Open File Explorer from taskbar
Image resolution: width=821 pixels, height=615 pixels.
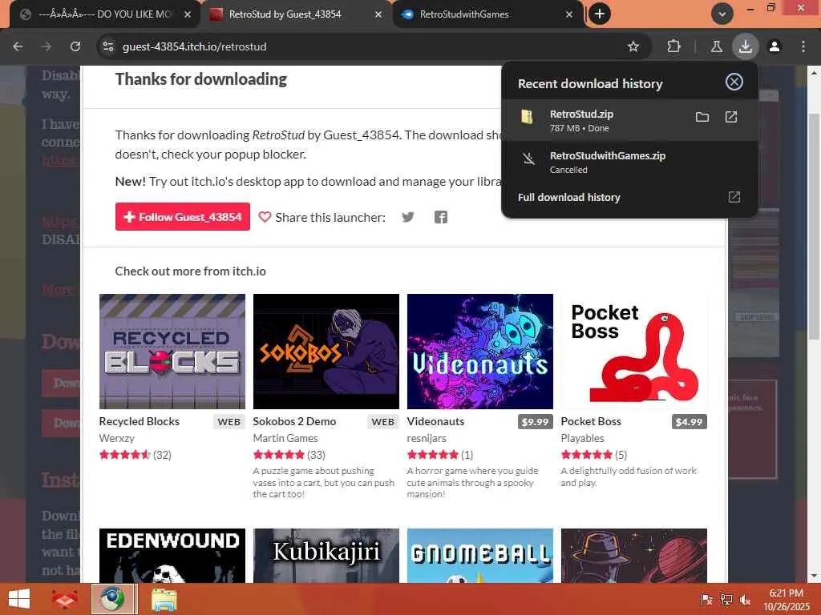[164, 600]
